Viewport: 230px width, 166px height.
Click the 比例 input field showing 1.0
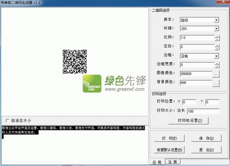(197, 38)
